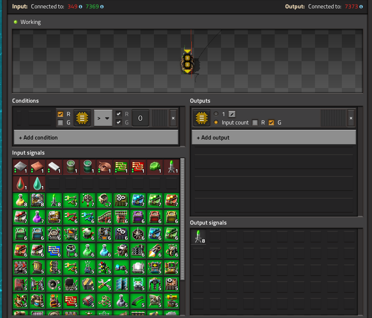Click the red input network ID 349

[73, 7]
